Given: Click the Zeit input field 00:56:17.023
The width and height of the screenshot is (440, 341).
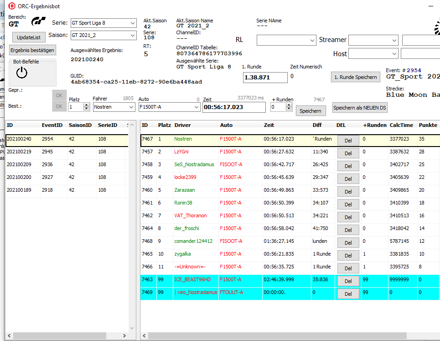Looking at the screenshot, I should pyautogui.click(x=233, y=107).
